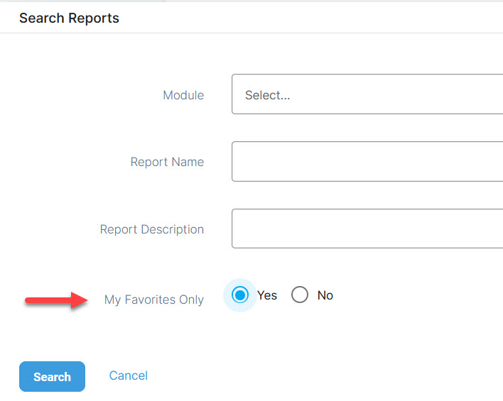Click the empty circle beside No
503x401 pixels.
300,295
